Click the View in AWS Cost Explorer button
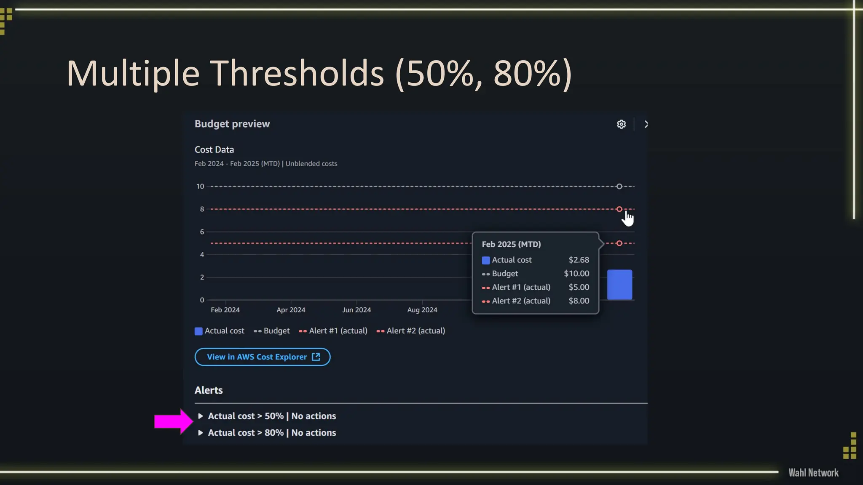 pos(263,357)
